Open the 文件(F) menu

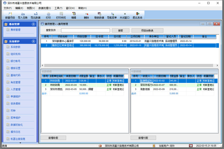point(7,8)
